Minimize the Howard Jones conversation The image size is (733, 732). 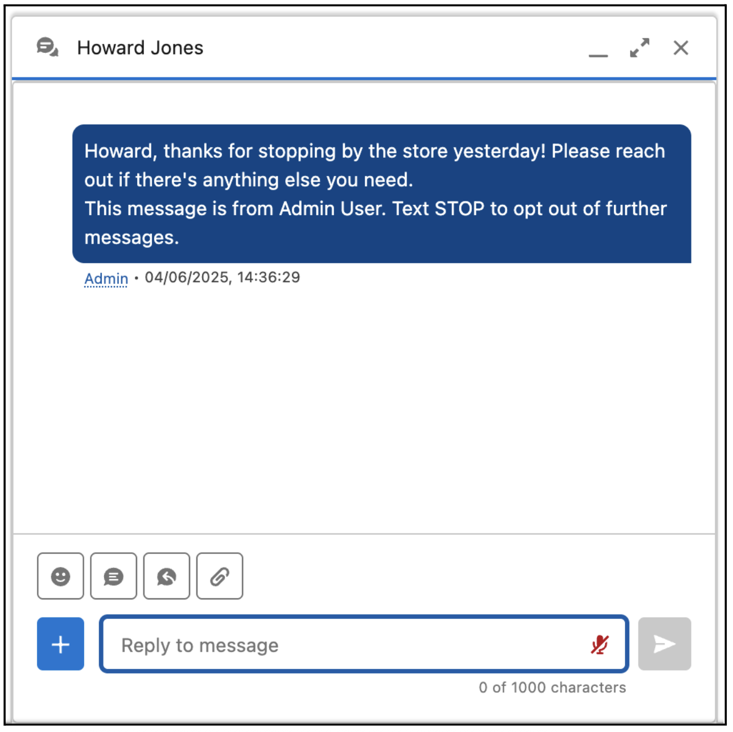pyautogui.click(x=597, y=52)
